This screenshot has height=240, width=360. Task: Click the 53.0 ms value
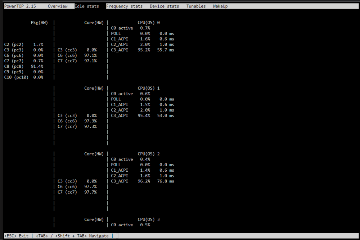(x=166, y=116)
